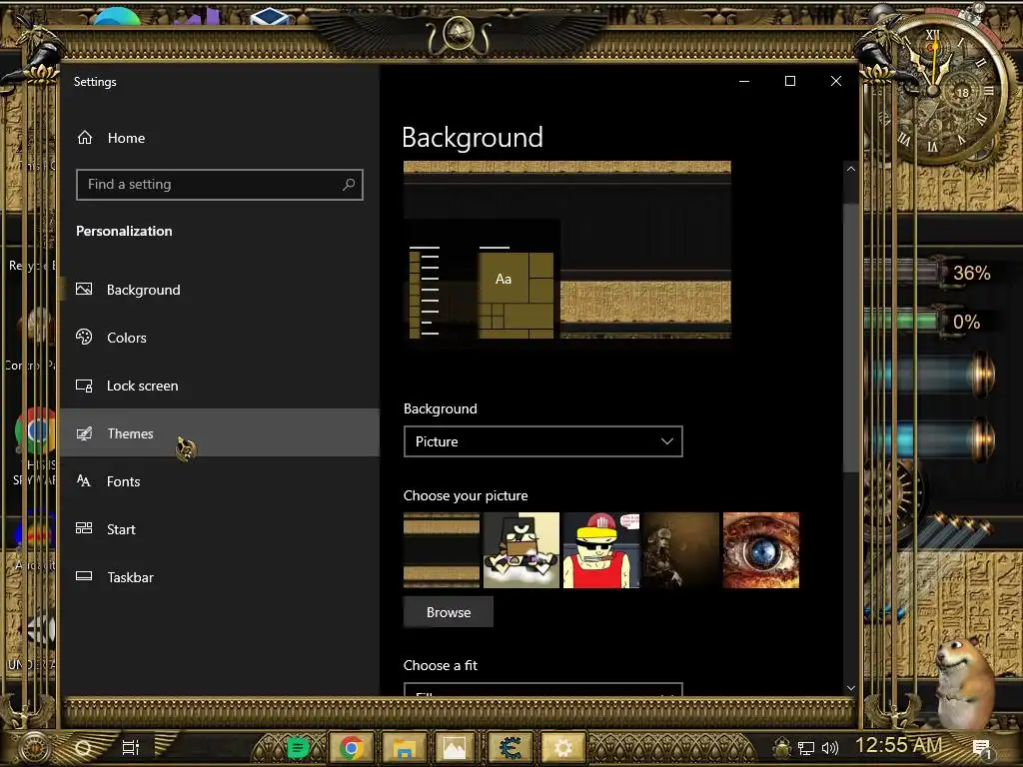Close the Settings window
The width and height of the screenshot is (1023, 767).
click(836, 81)
